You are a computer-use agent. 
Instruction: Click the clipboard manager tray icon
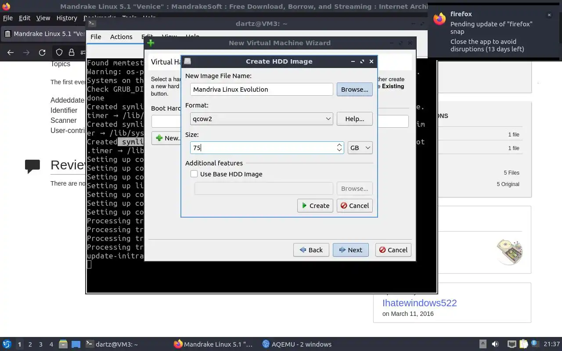pos(523,344)
